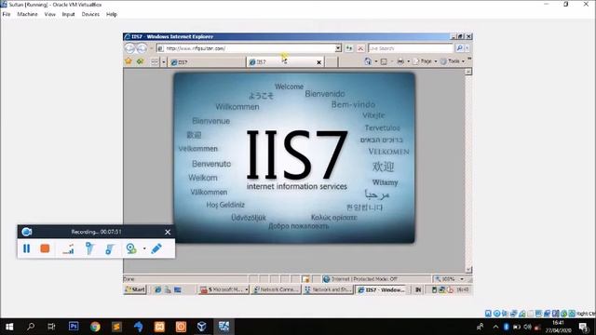Viewport: 596px width, 335px height.
Task: Open the zoom level dropdown at 100%
Action: (x=462, y=279)
